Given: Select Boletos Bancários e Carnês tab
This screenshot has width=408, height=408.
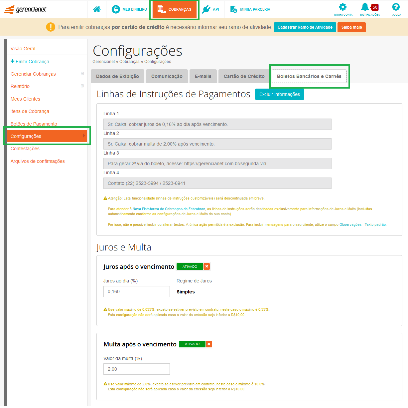Looking at the screenshot, I should tap(309, 76).
